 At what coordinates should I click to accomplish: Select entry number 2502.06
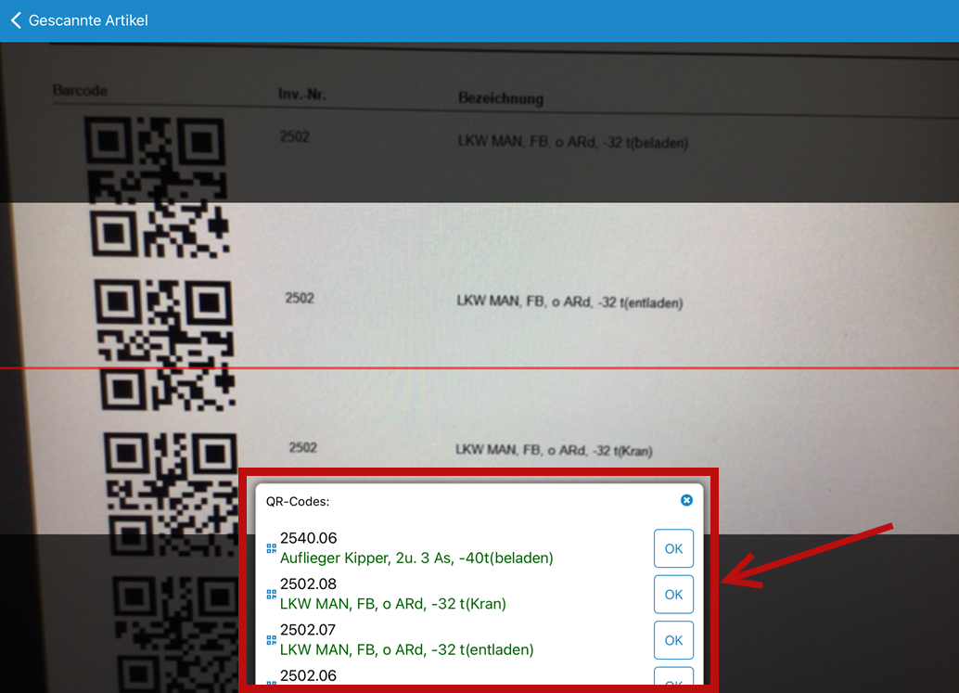tap(308, 675)
